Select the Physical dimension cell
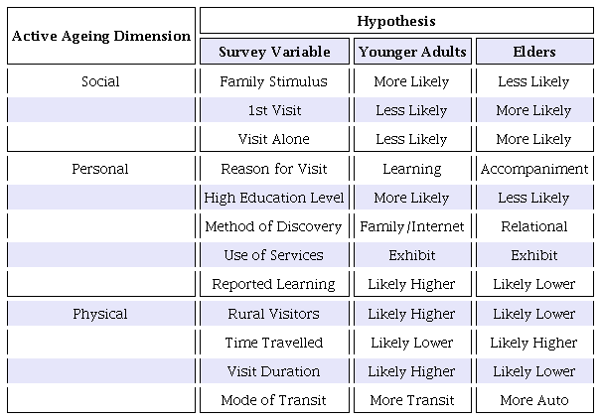Image resolution: width=601 pixels, height=420 pixels. coord(100,314)
